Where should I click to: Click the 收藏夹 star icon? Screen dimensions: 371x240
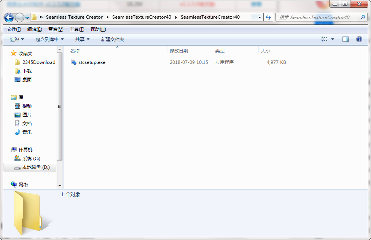pyautogui.click(x=13, y=53)
